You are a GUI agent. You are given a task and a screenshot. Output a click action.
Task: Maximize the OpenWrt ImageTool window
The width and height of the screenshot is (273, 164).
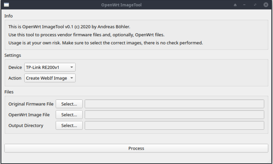point(255,5)
